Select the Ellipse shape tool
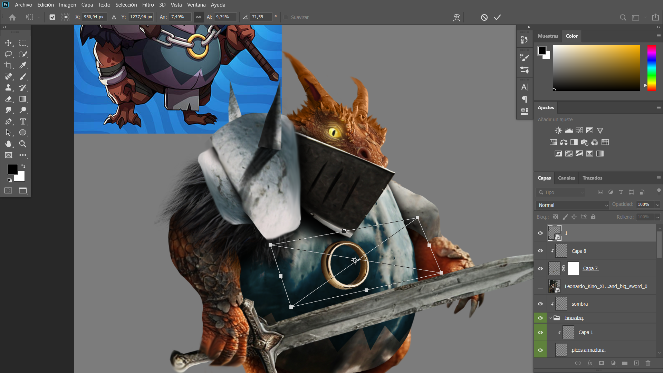663x373 pixels. coord(23,133)
